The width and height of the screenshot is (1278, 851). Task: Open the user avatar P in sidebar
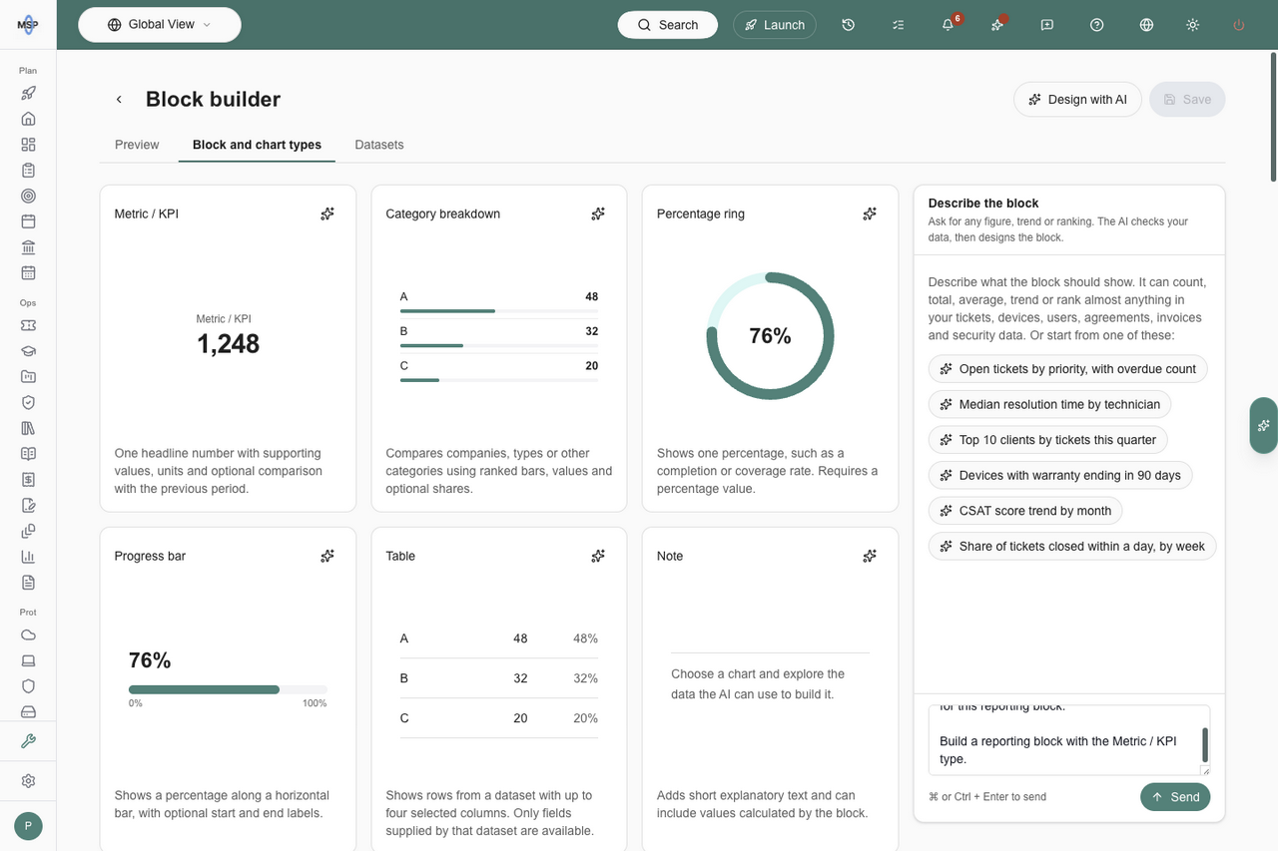pyautogui.click(x=28, y=826)
